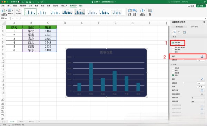Click the green Share button

pos(201,6)
